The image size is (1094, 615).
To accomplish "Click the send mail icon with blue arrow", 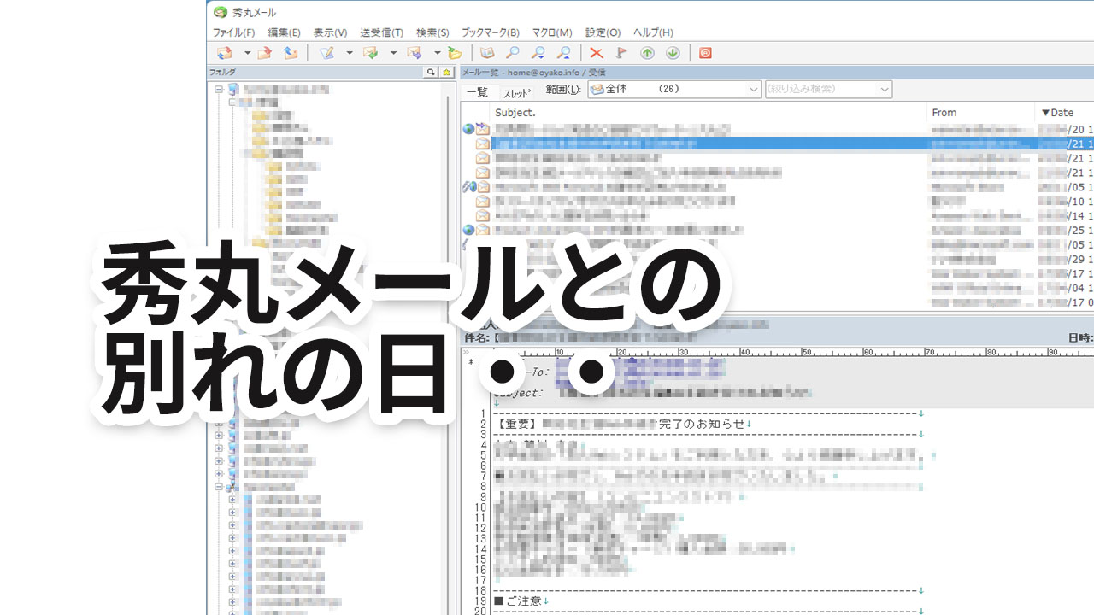I will 291,53.
